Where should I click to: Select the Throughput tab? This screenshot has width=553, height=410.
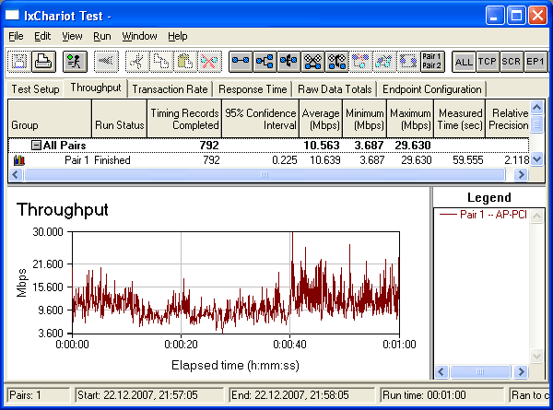click(x=96, y=88)
